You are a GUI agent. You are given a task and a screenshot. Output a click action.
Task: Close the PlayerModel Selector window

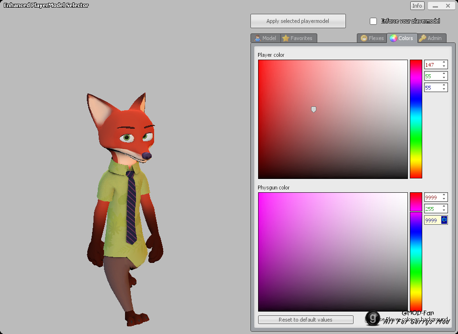[448, 6]
